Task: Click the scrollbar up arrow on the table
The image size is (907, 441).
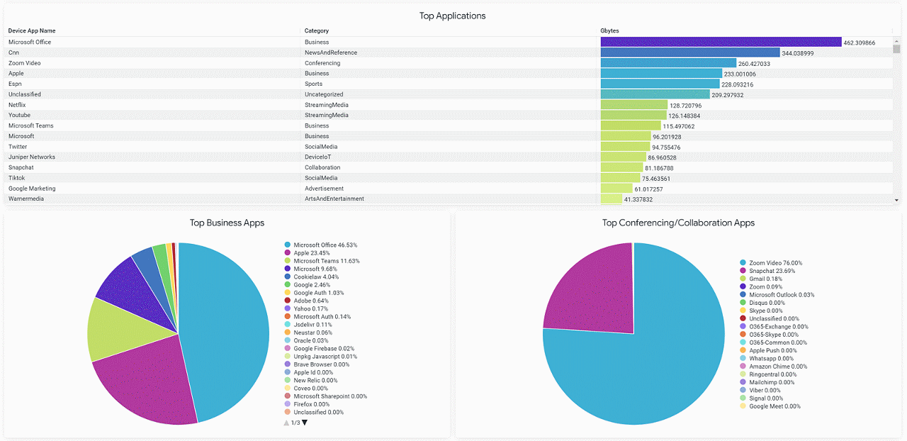Action: tap(897, 40)
